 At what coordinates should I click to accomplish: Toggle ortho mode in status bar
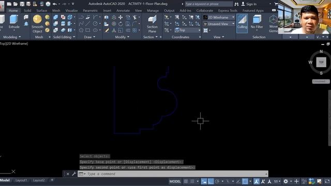(210, 181)
